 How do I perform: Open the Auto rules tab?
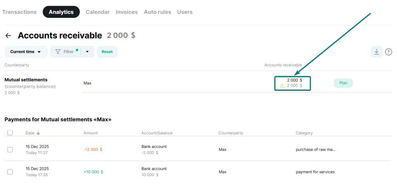pos(157,12)
